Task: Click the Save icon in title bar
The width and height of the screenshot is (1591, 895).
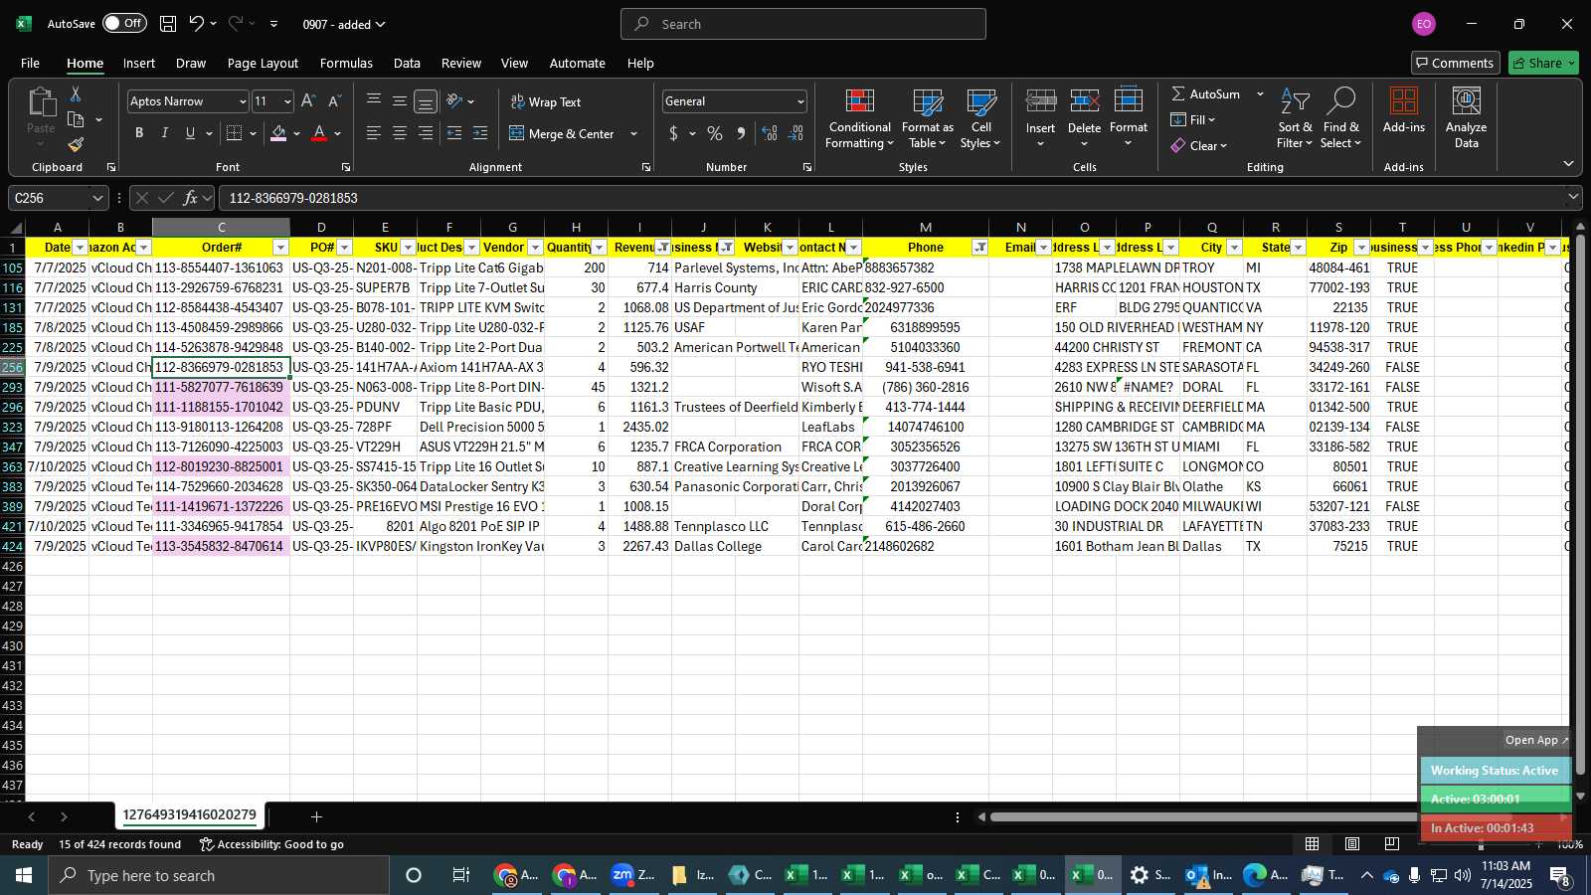Action: (x=168, y=24)
